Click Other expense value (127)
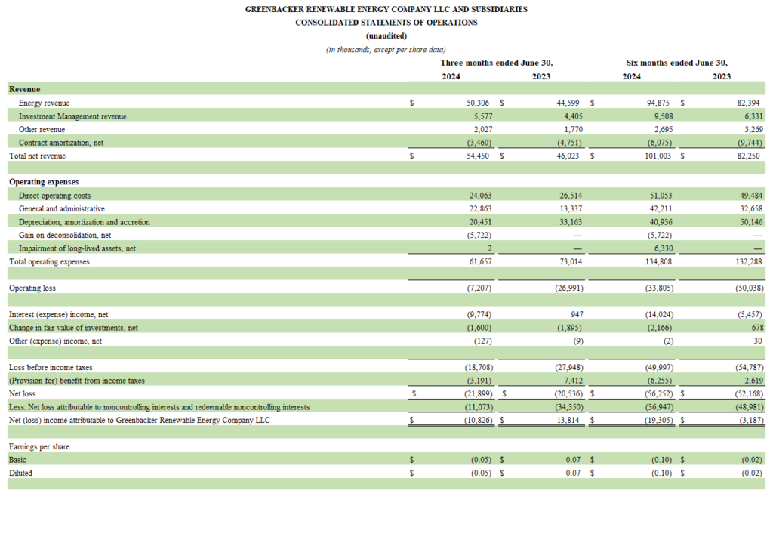773x543 pixels. point(482,341)
